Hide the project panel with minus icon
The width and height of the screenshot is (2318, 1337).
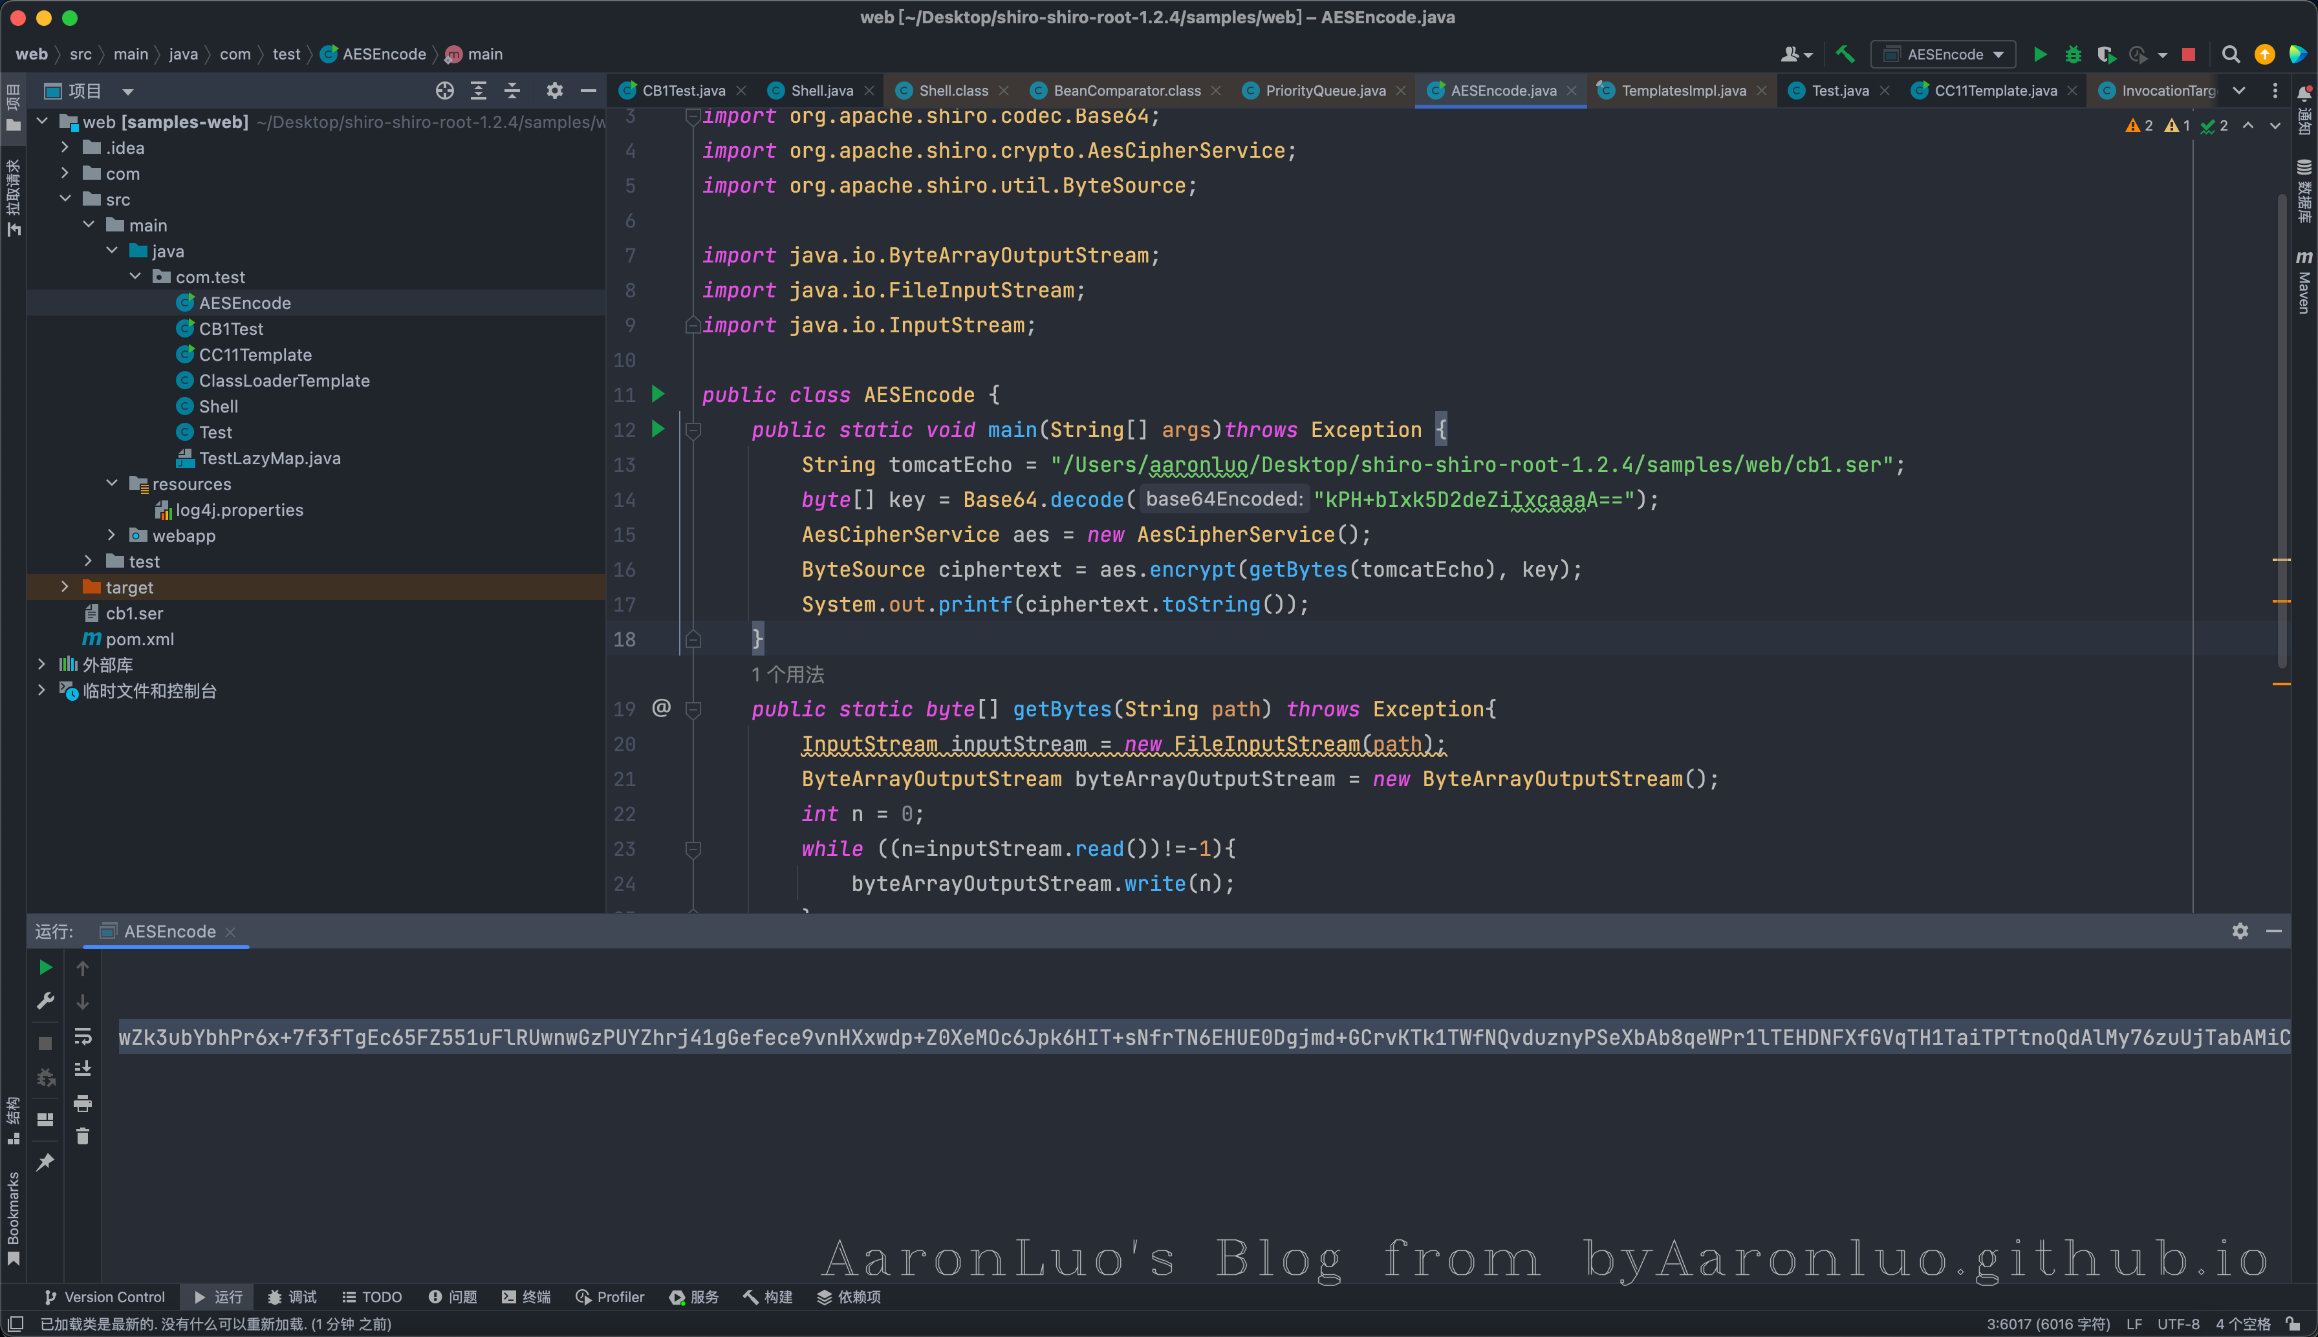[588, 90]
